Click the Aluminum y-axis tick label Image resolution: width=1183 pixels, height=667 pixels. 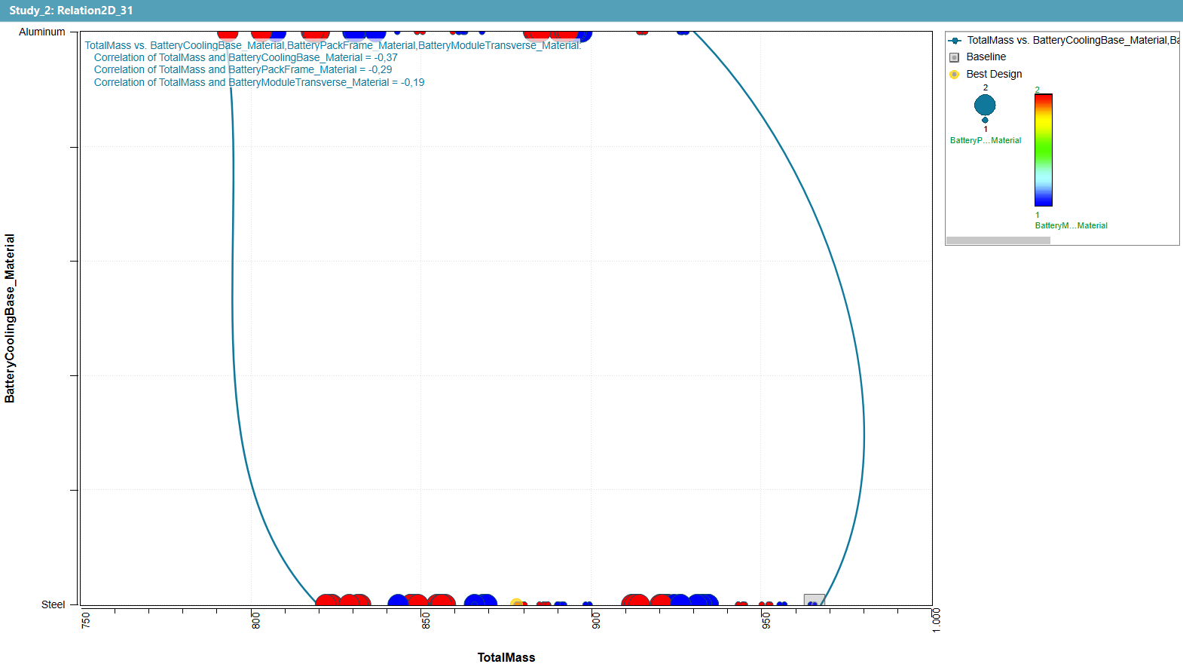42,32
